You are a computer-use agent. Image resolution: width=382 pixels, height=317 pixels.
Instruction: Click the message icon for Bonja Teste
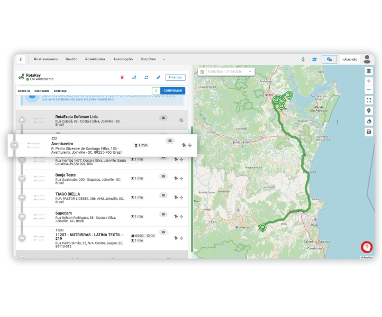point(163,176)
